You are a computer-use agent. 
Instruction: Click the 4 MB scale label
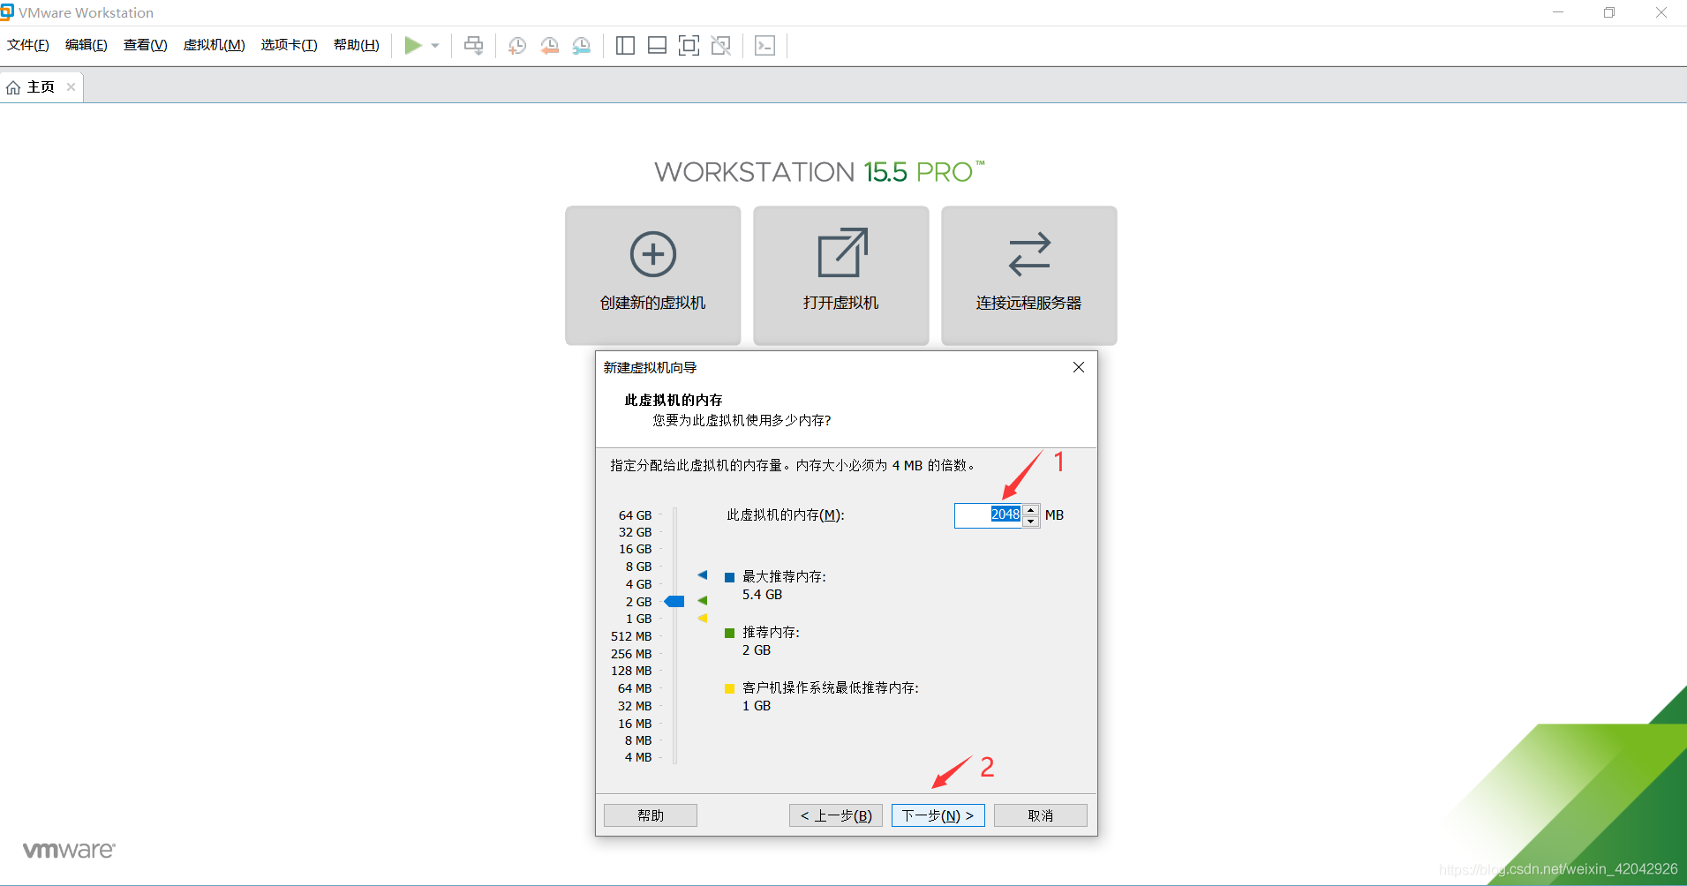click(638, 757)
